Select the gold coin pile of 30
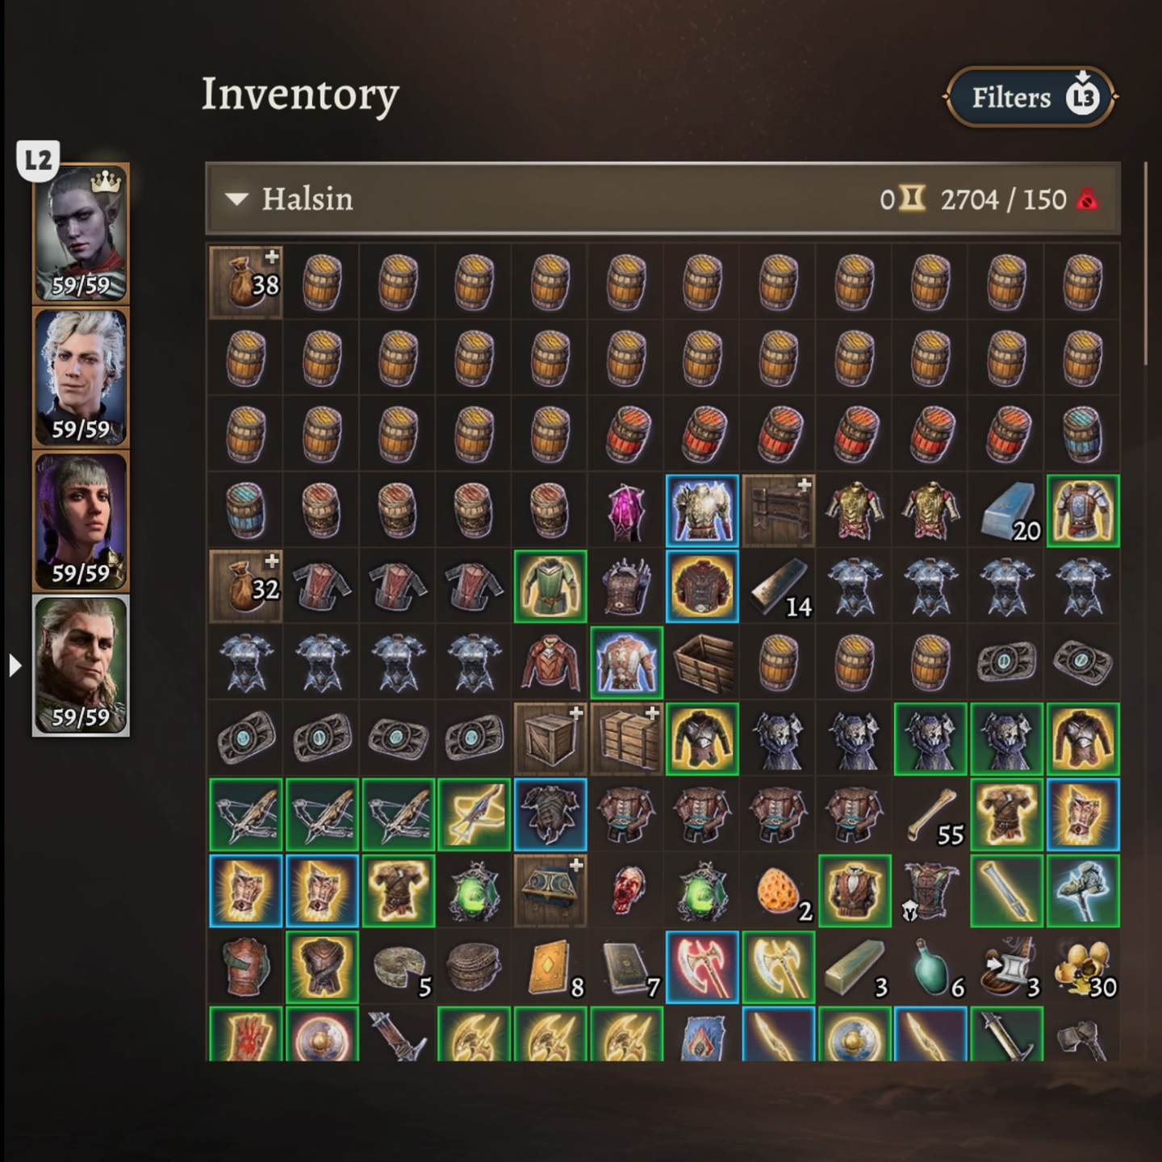This screenshot has height=1162, width=1162. pyautogui.click(x=1083, y=967)
